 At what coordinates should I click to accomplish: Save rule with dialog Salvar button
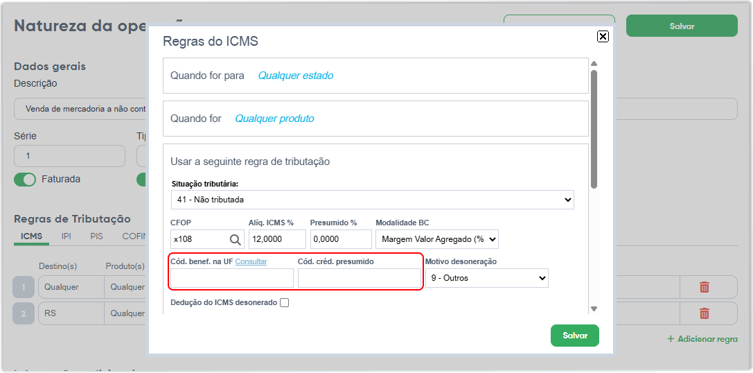point(575,336)
